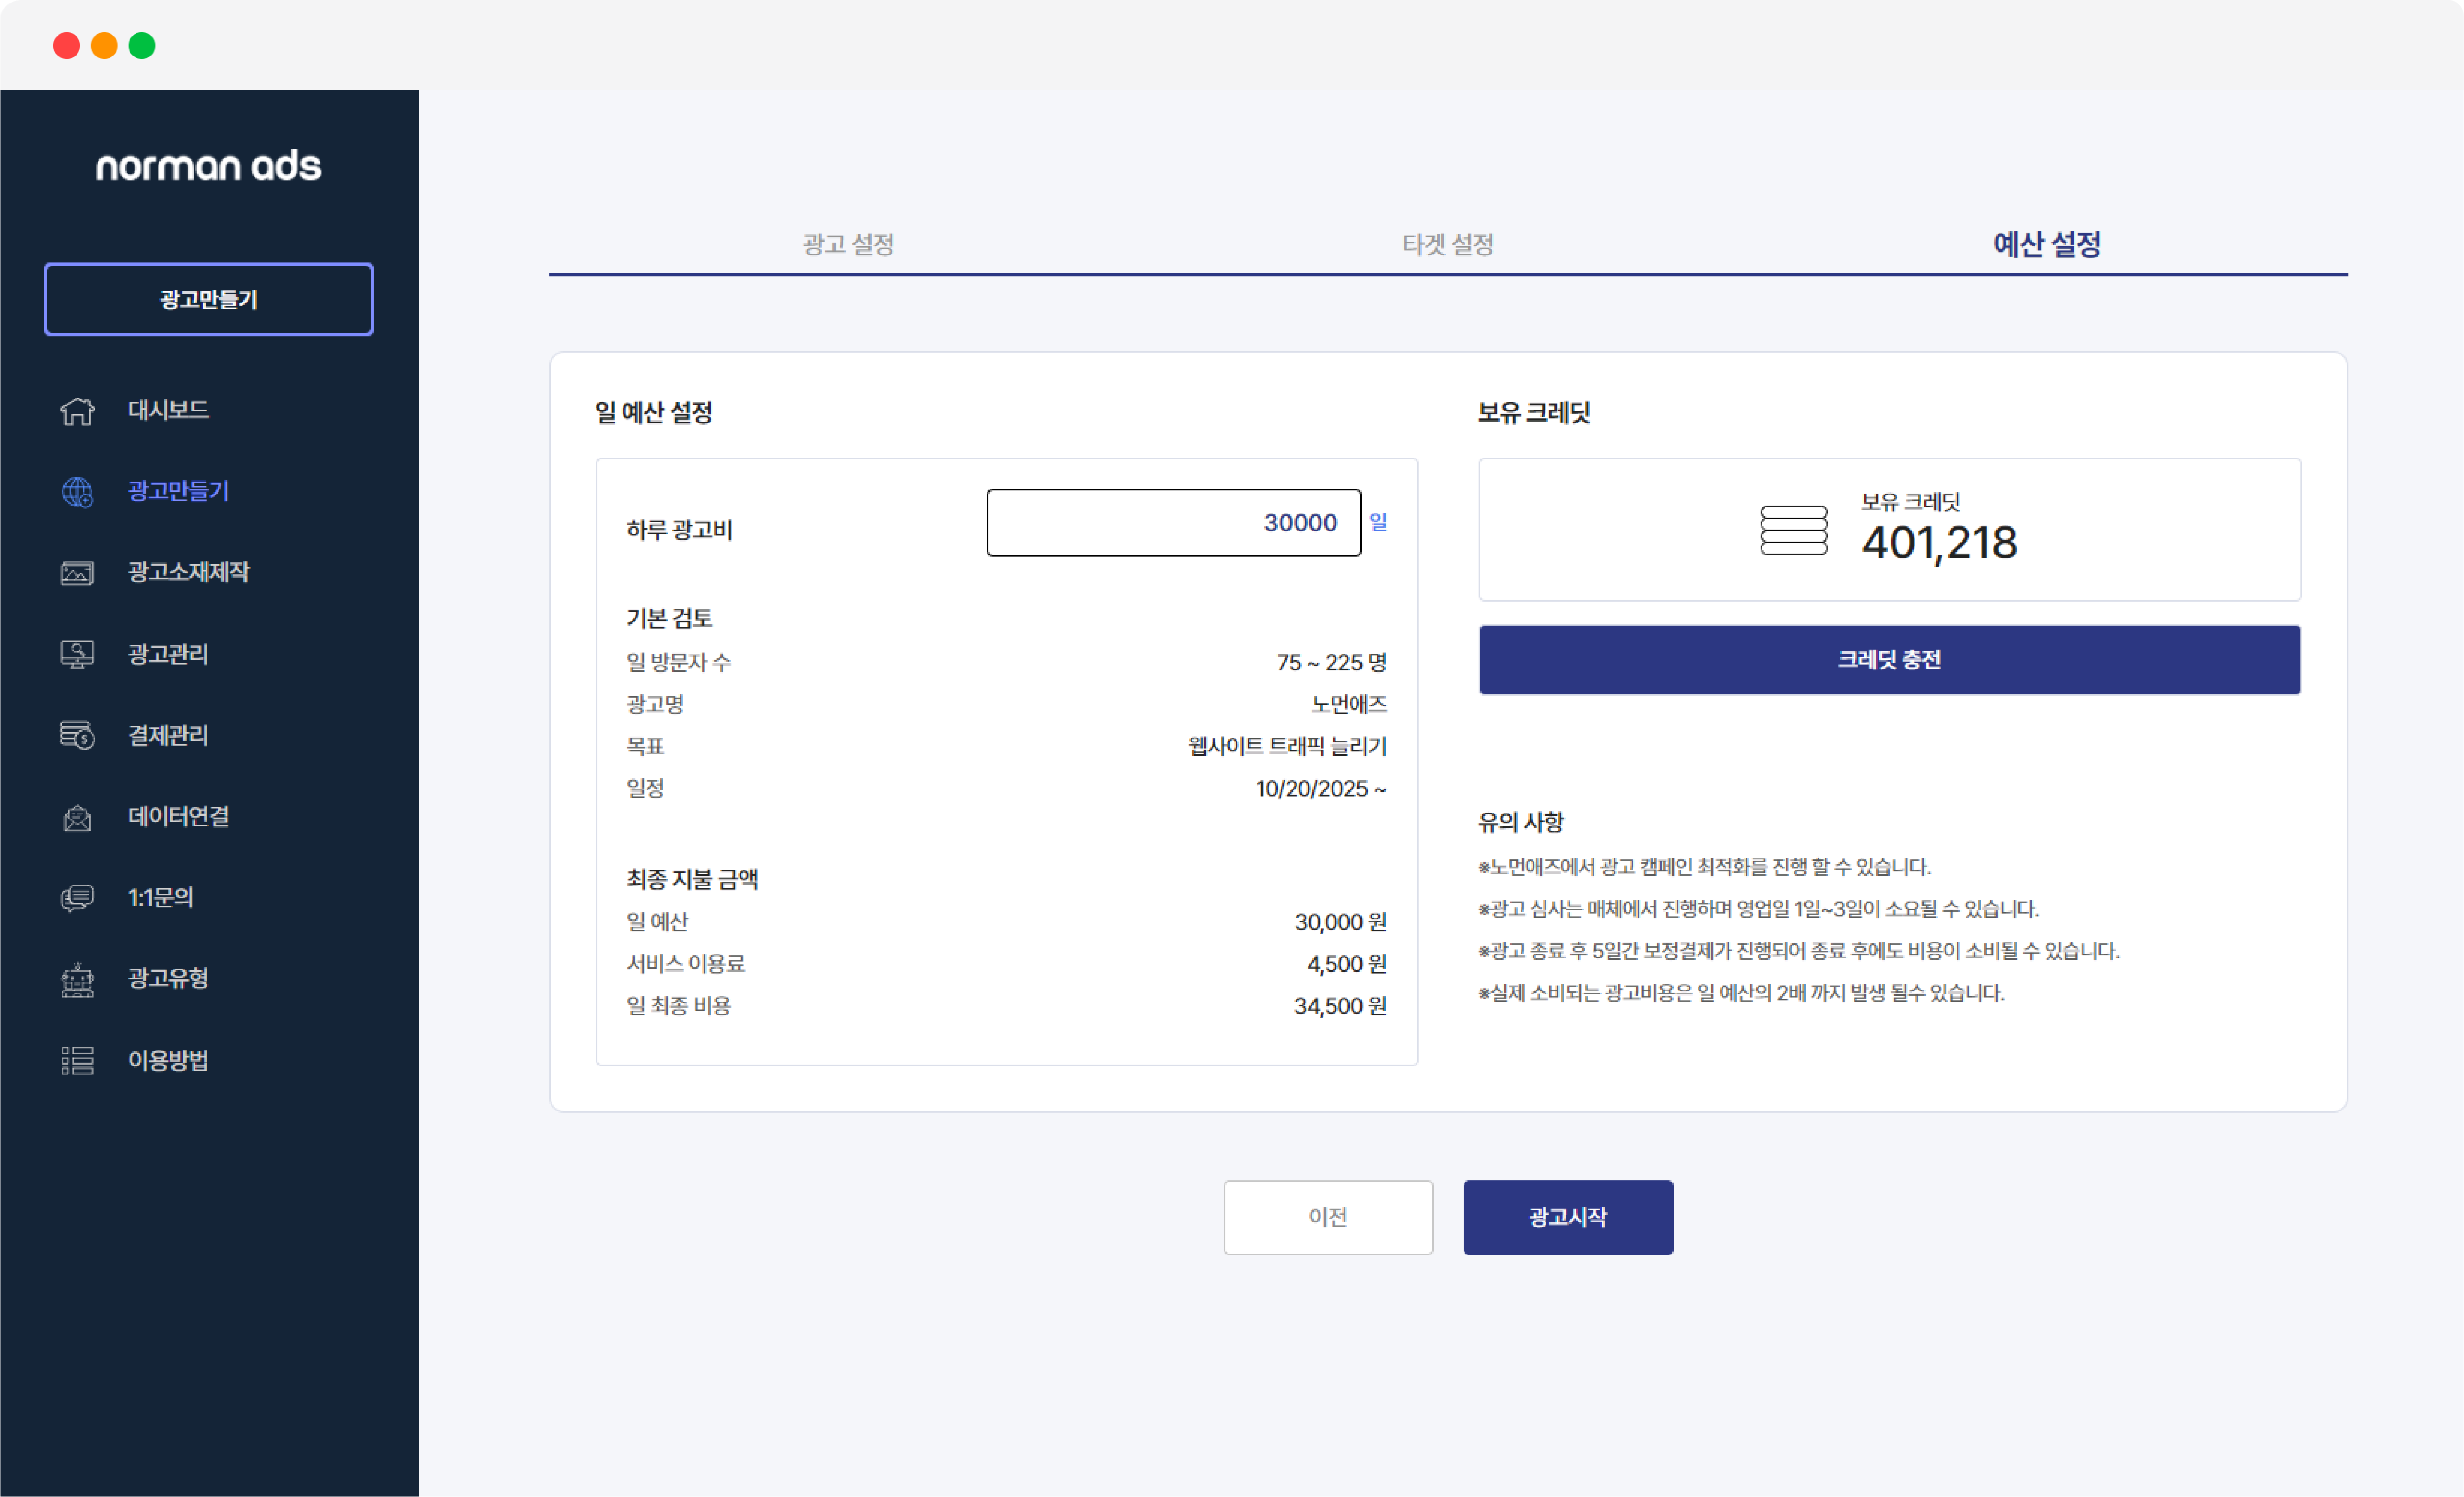
Task: Click the monitor icon for 광고관리
Action: click(x=77, y=654)
